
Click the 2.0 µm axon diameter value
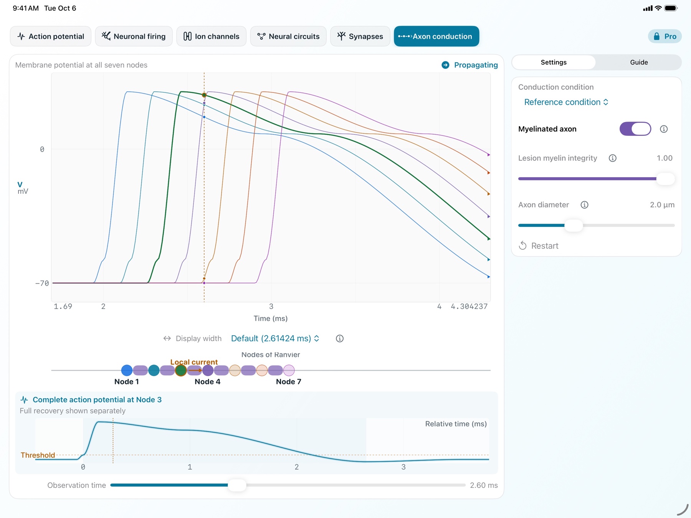click(662, 205)
